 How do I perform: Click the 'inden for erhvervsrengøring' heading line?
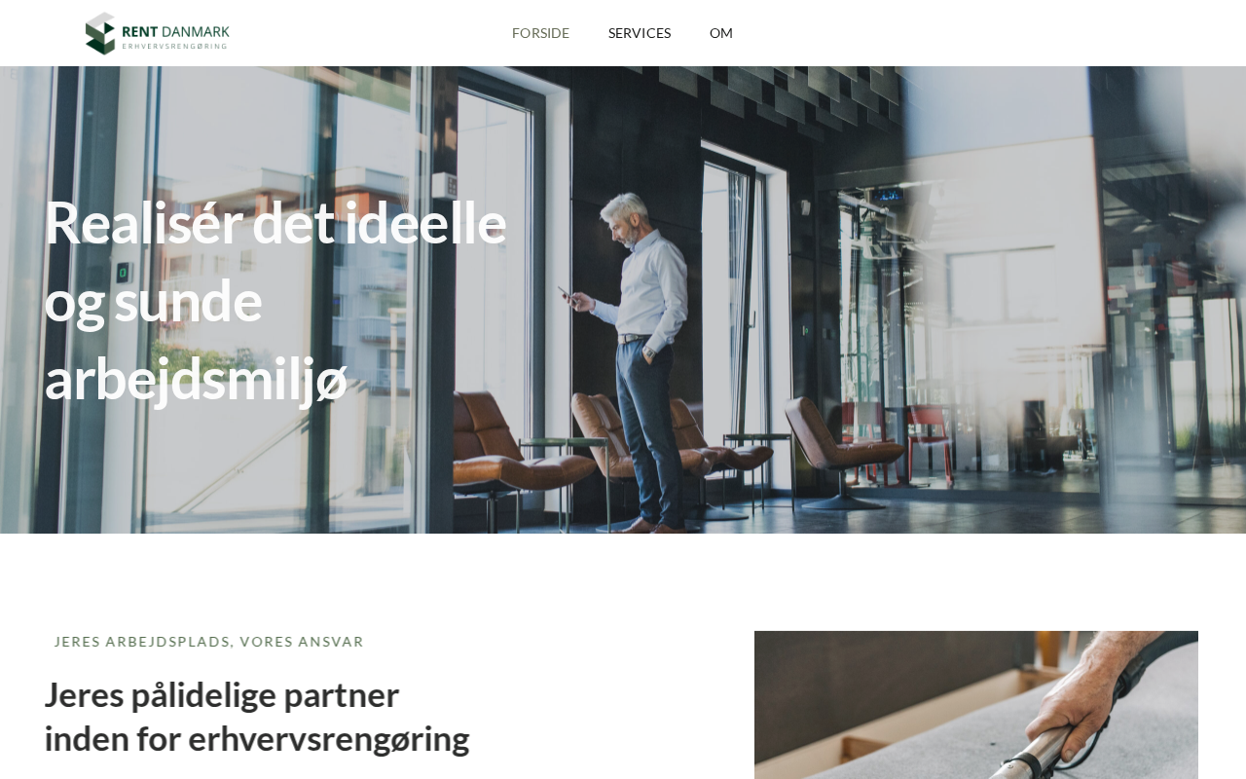(x=257, y=739)
